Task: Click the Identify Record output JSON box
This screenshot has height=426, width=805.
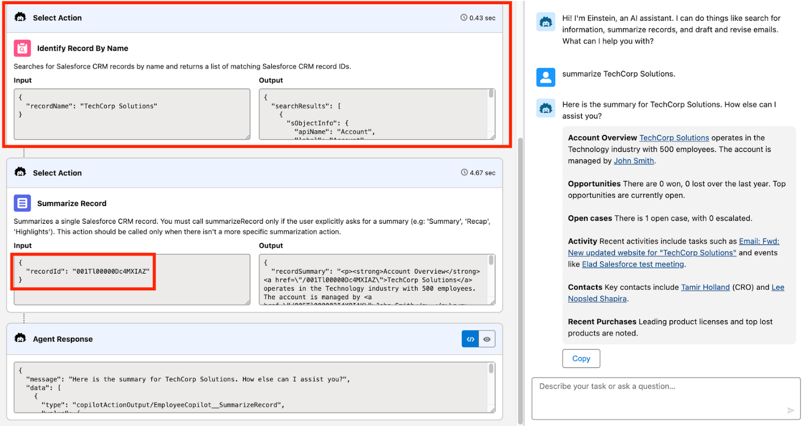Action: 377,114
